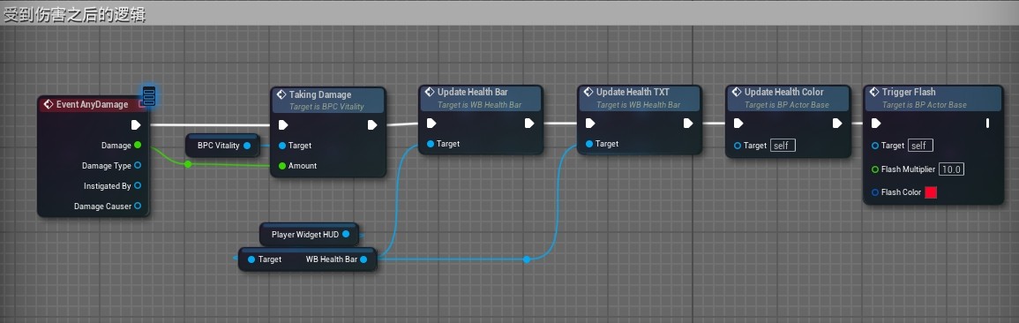This screenshot has height=323, width=1019.
Task: Click the Update Health TXT function icon
Action: (588, 93)
